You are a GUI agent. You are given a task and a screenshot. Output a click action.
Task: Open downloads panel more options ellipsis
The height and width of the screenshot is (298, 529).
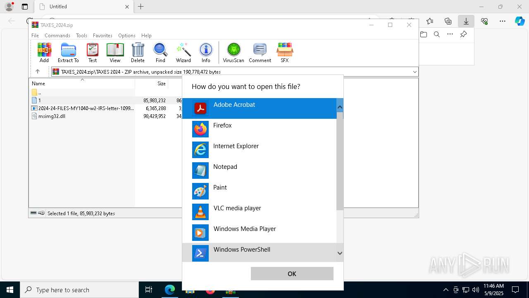coord(450,34)
